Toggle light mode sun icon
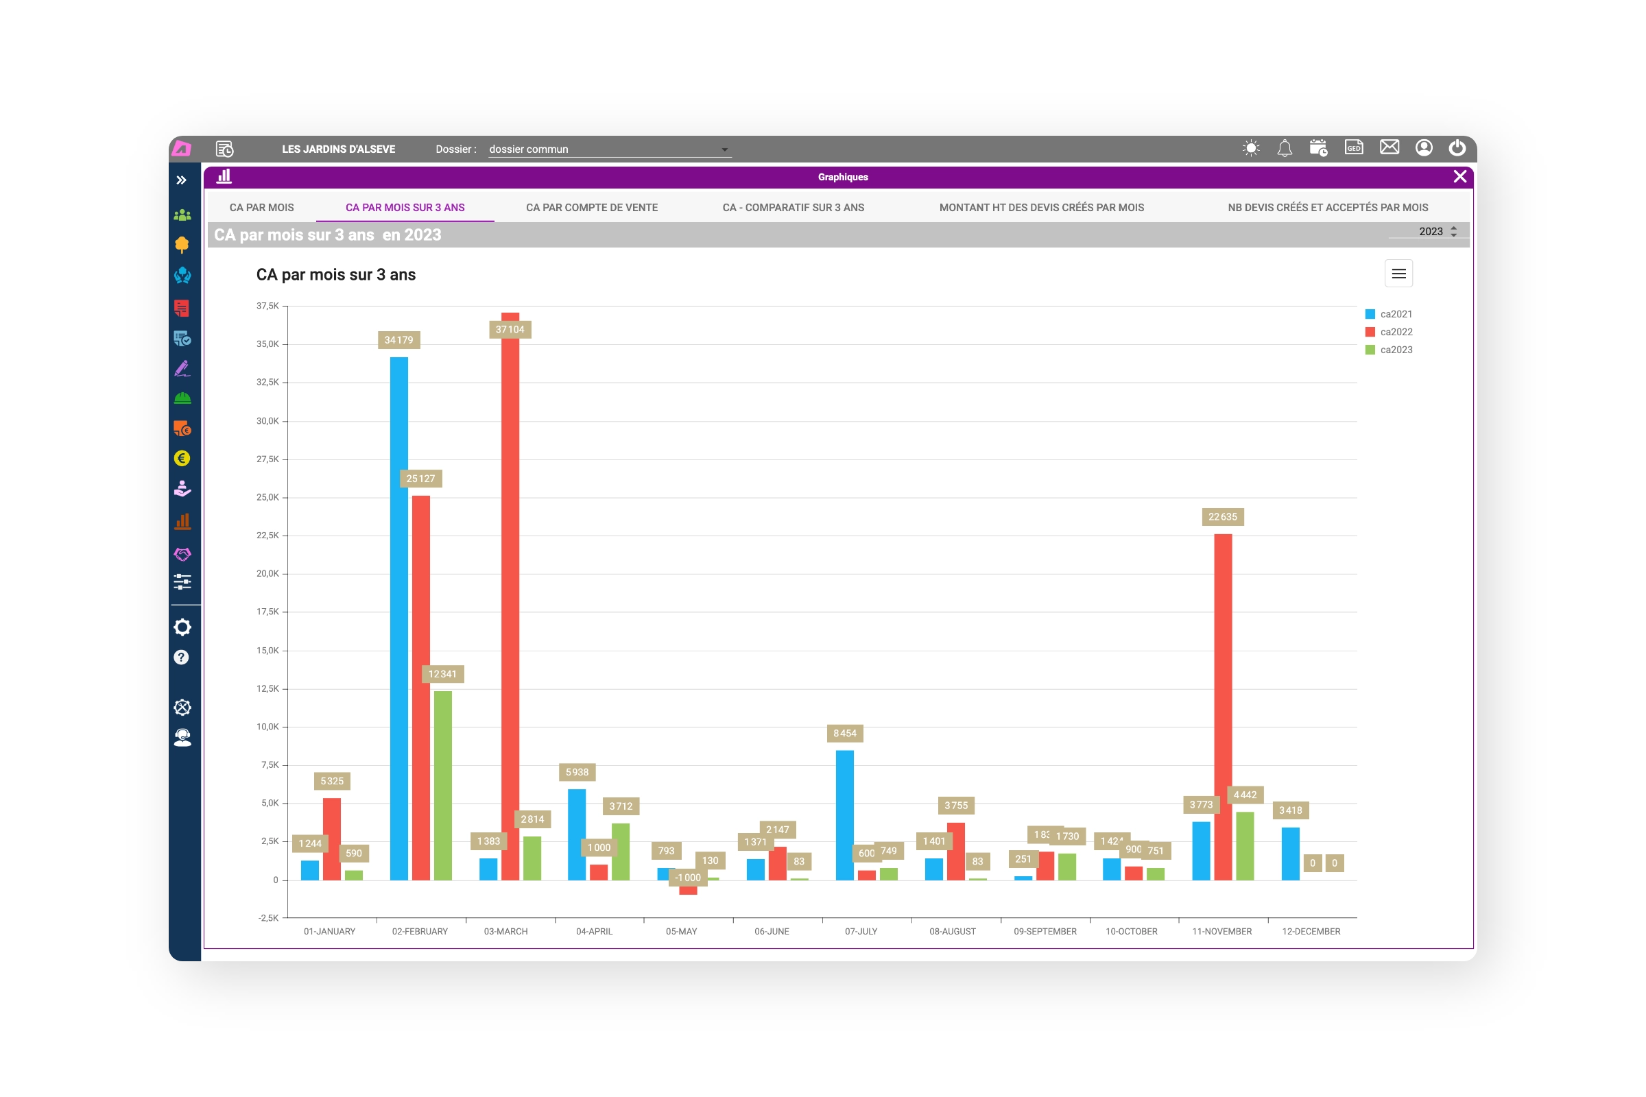Viewport: 1646px width, 1097px height. click(x=1250, y=148)
